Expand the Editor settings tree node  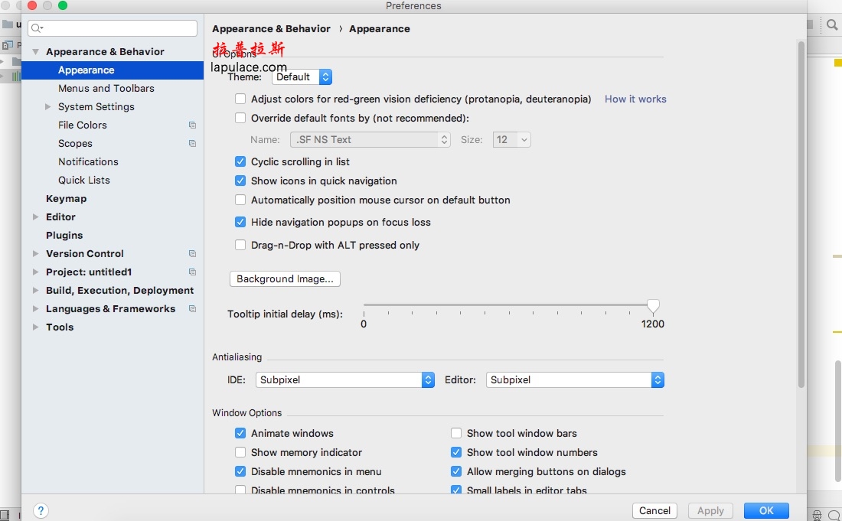click(x=35, y=217)
